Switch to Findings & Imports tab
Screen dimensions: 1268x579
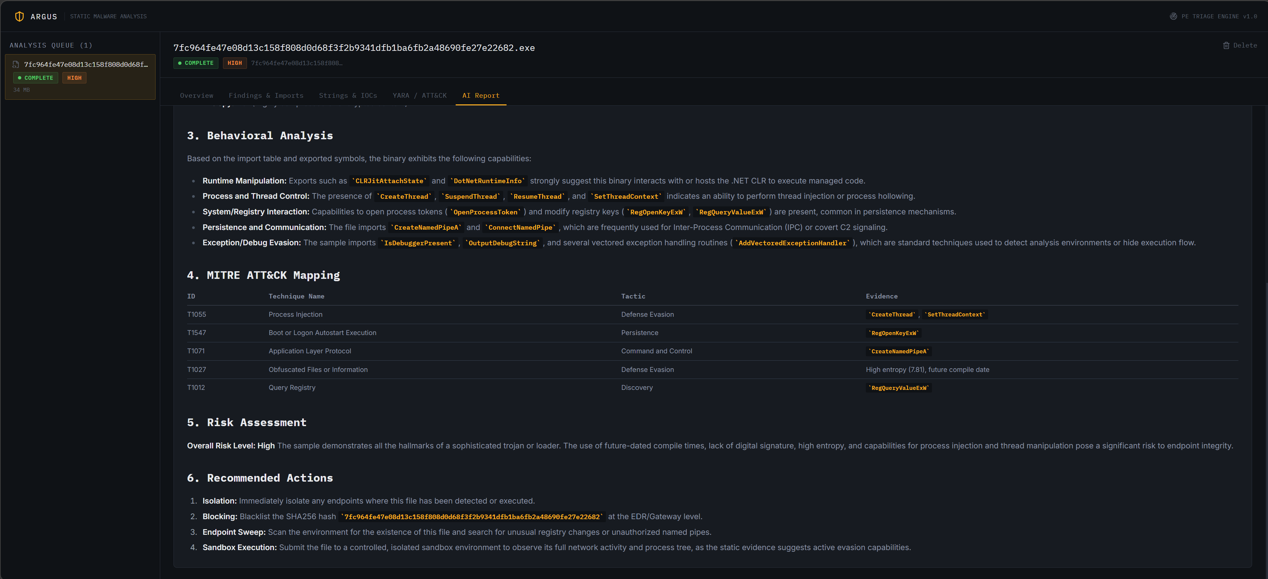[x=266, y=95]
